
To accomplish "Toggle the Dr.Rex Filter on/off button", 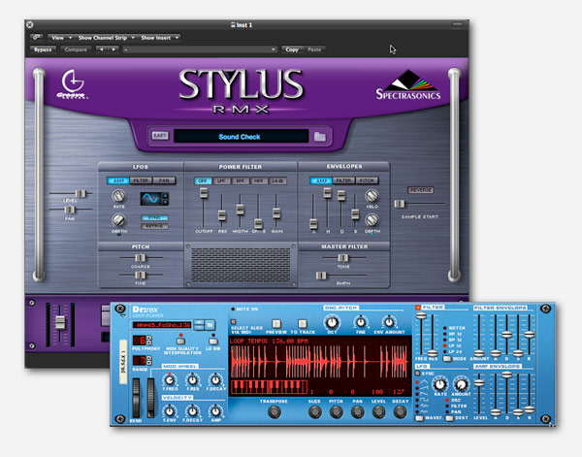I will [x=418, y=308].
